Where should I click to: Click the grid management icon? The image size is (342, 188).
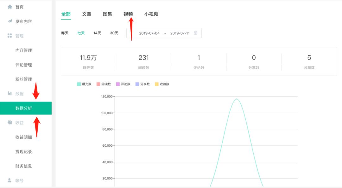tap(9, 36)
